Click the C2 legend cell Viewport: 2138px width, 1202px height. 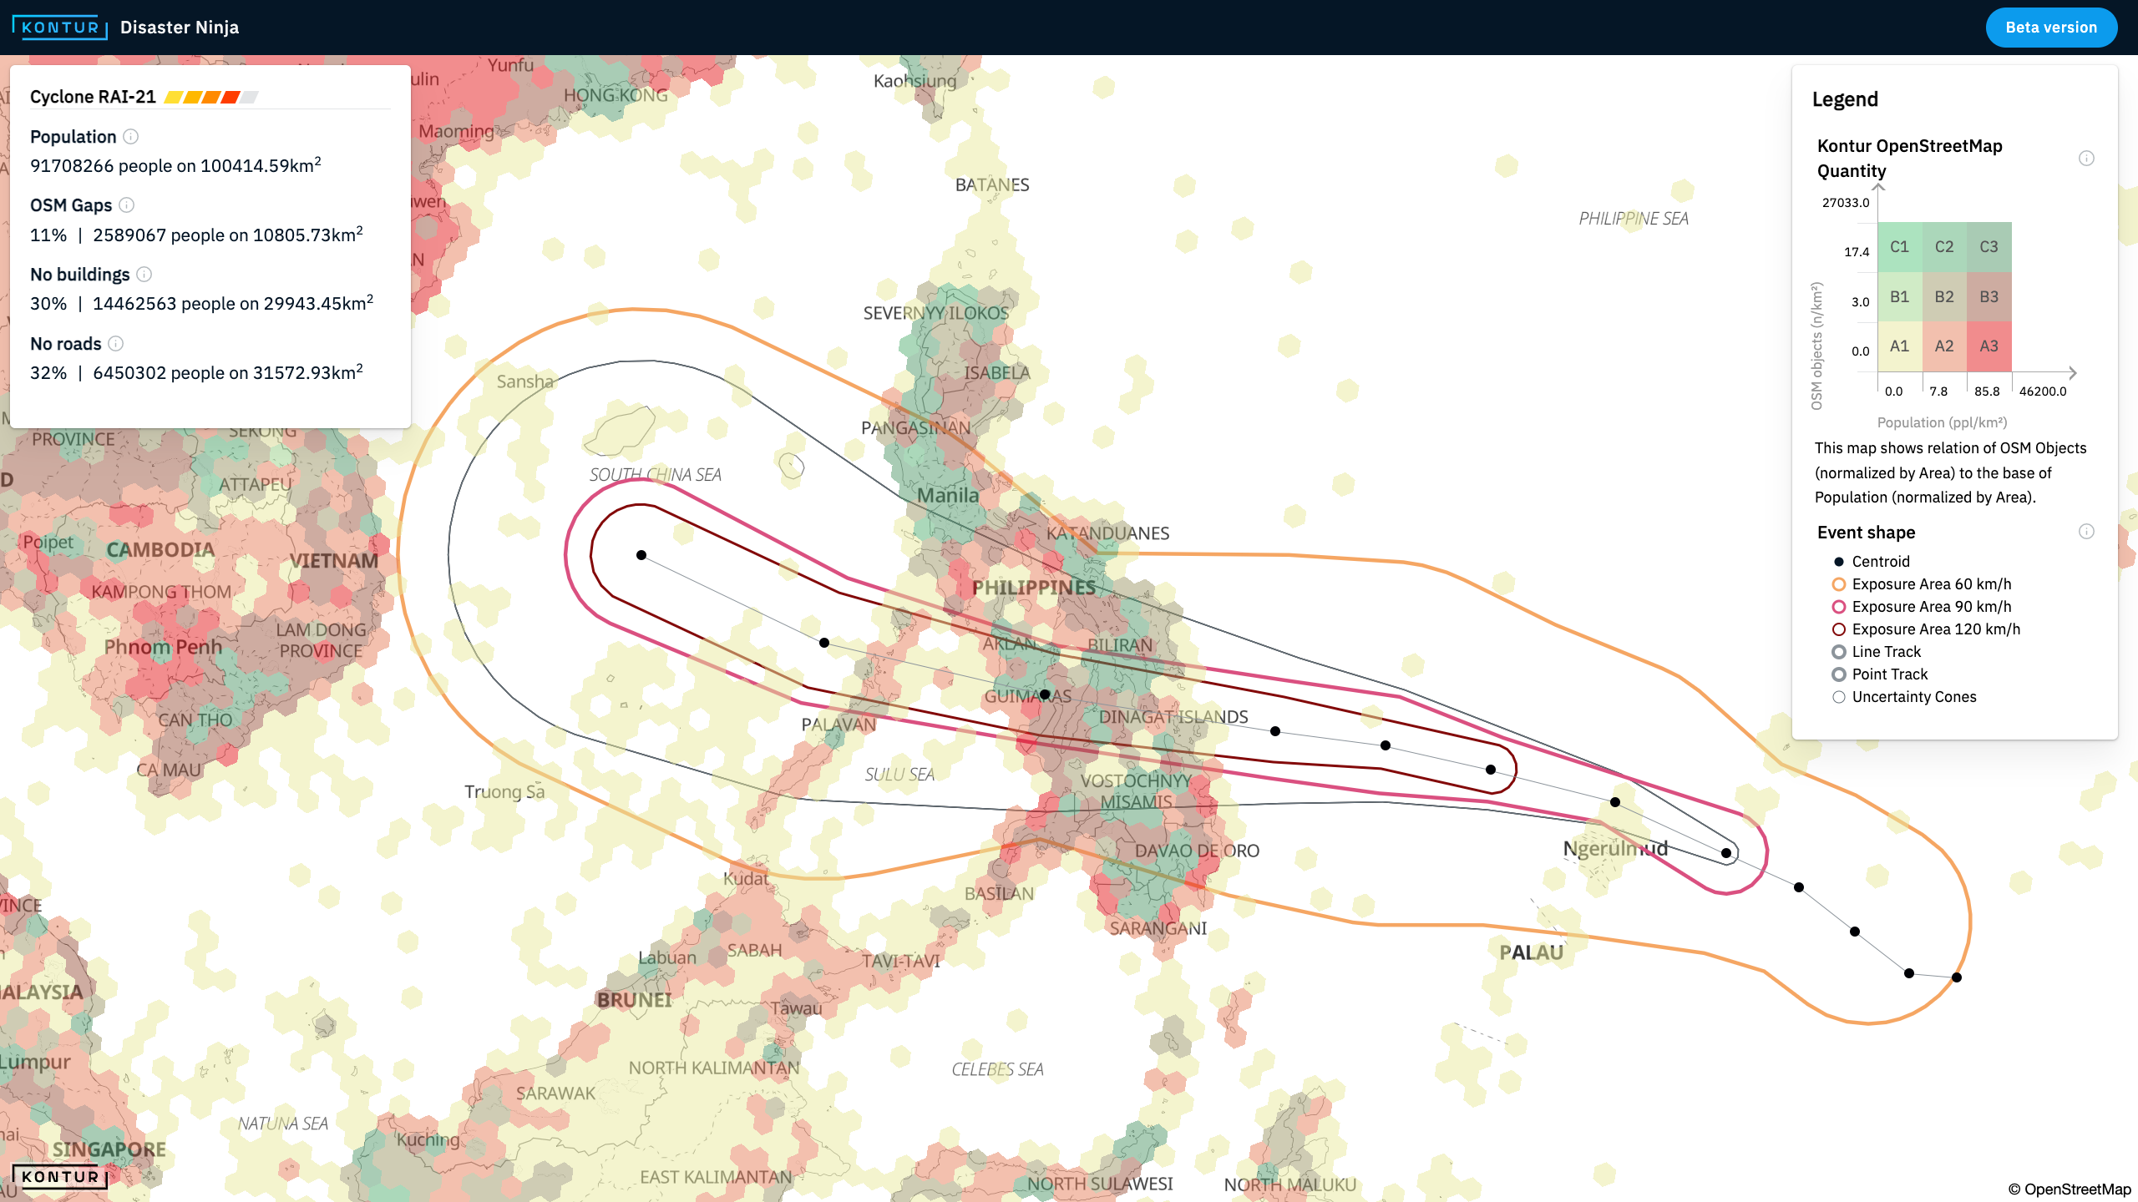click(x=1944, y=247)
